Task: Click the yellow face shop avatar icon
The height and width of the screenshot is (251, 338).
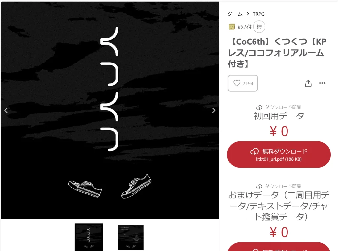Action: pos(232,27)
